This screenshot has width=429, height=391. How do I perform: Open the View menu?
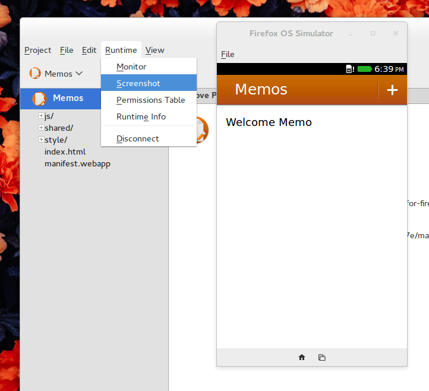(155, 51)
